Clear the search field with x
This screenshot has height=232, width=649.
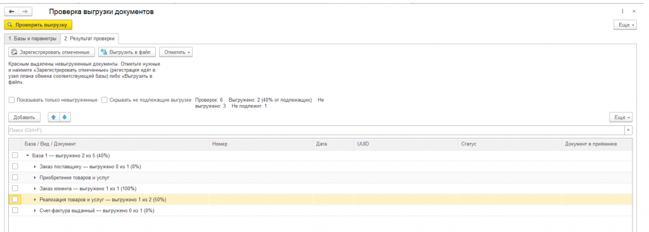point(628,130)
